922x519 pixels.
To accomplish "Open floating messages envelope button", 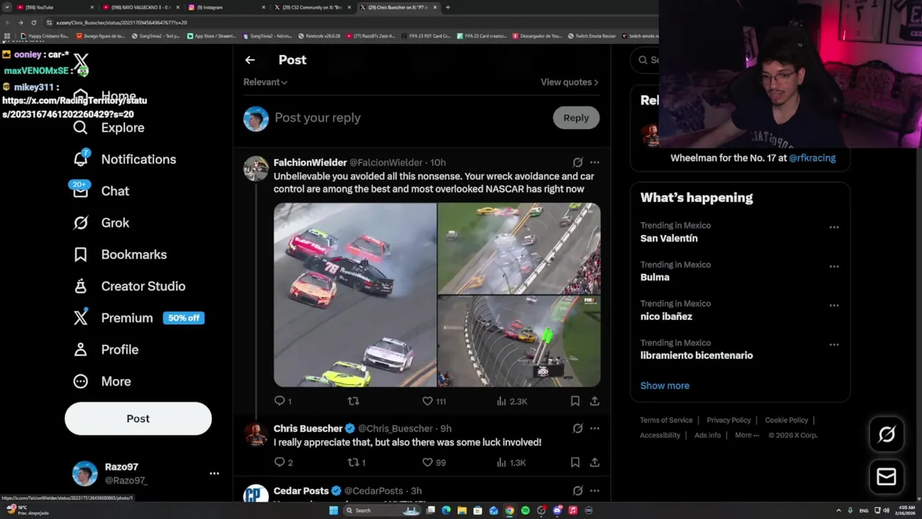I will coord(887,476).
